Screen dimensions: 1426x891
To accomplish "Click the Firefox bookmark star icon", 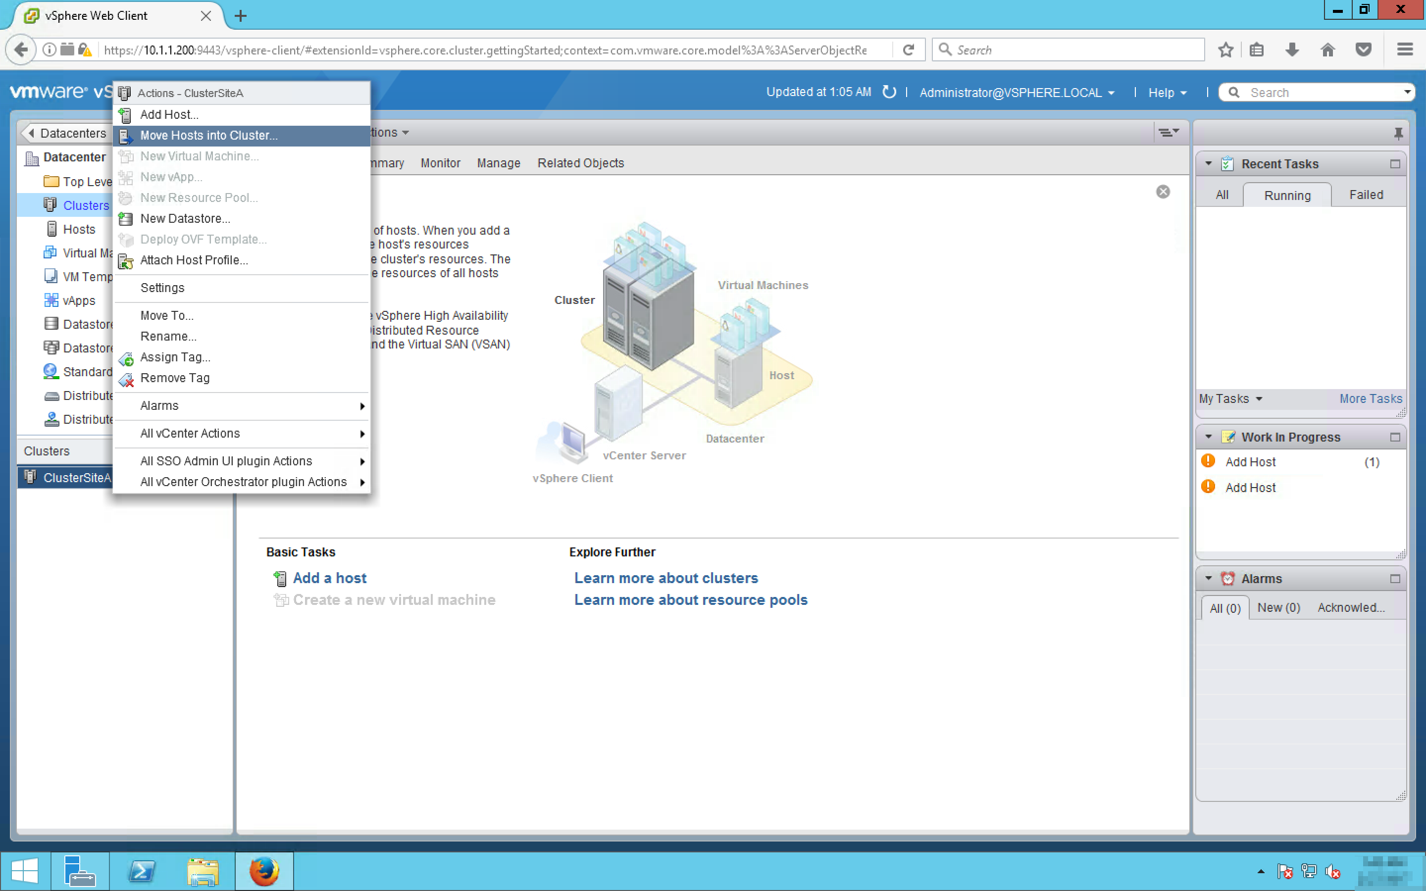I will [x=1225, y=50].
